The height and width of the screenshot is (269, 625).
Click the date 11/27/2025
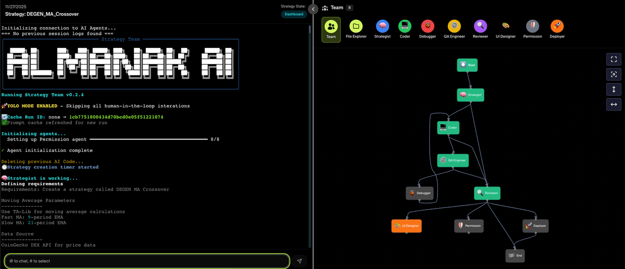click(x=16, y=7)
